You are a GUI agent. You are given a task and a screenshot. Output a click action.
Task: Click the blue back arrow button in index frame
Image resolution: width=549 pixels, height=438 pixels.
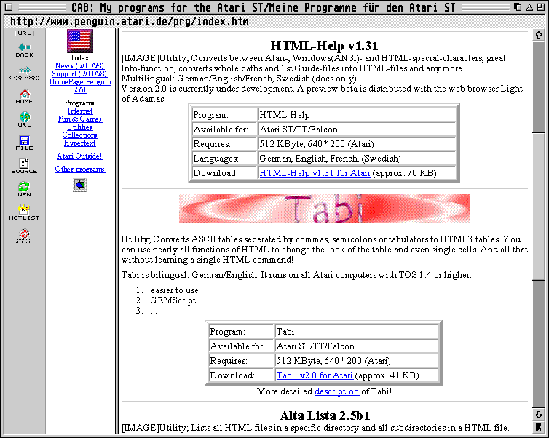pos(80,185)
